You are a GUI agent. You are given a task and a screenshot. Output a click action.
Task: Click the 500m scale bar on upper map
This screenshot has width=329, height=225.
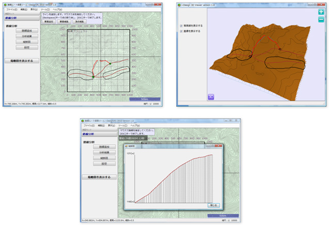[x=145, y=98]
